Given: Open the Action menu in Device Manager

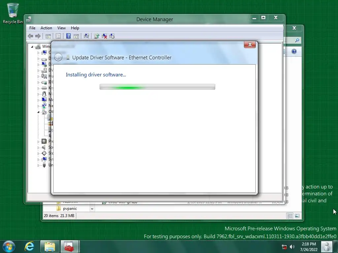Looking at the screenshot, I should [x=46, y=28].
